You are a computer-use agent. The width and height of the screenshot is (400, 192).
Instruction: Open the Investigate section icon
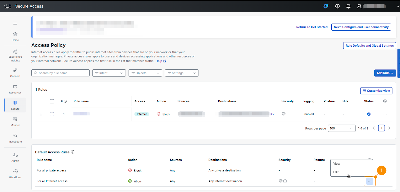pyautogui.click(x=15, y=136)
